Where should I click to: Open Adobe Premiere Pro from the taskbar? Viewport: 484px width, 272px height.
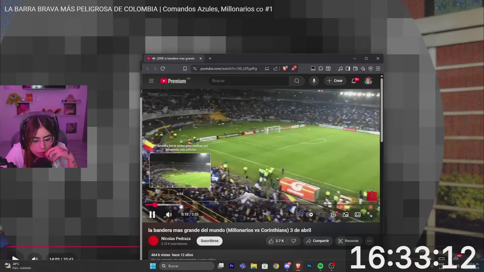(x=232, y=266)
